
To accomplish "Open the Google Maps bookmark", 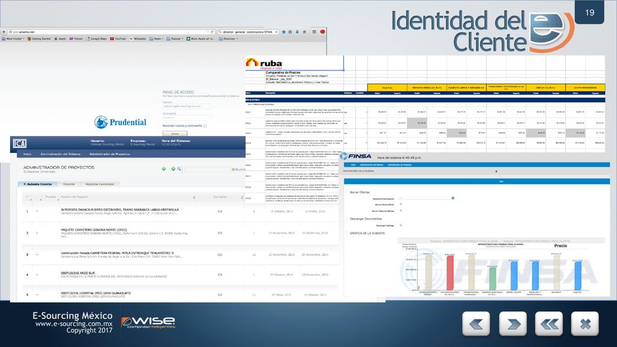I will pos(97,39).
